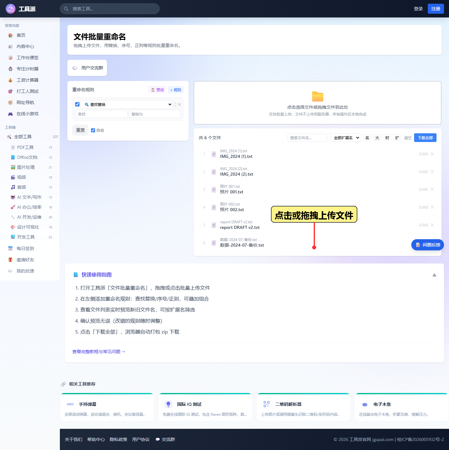Click 登录 in the header
Screen dimensions: 449x450
(418, 9)
